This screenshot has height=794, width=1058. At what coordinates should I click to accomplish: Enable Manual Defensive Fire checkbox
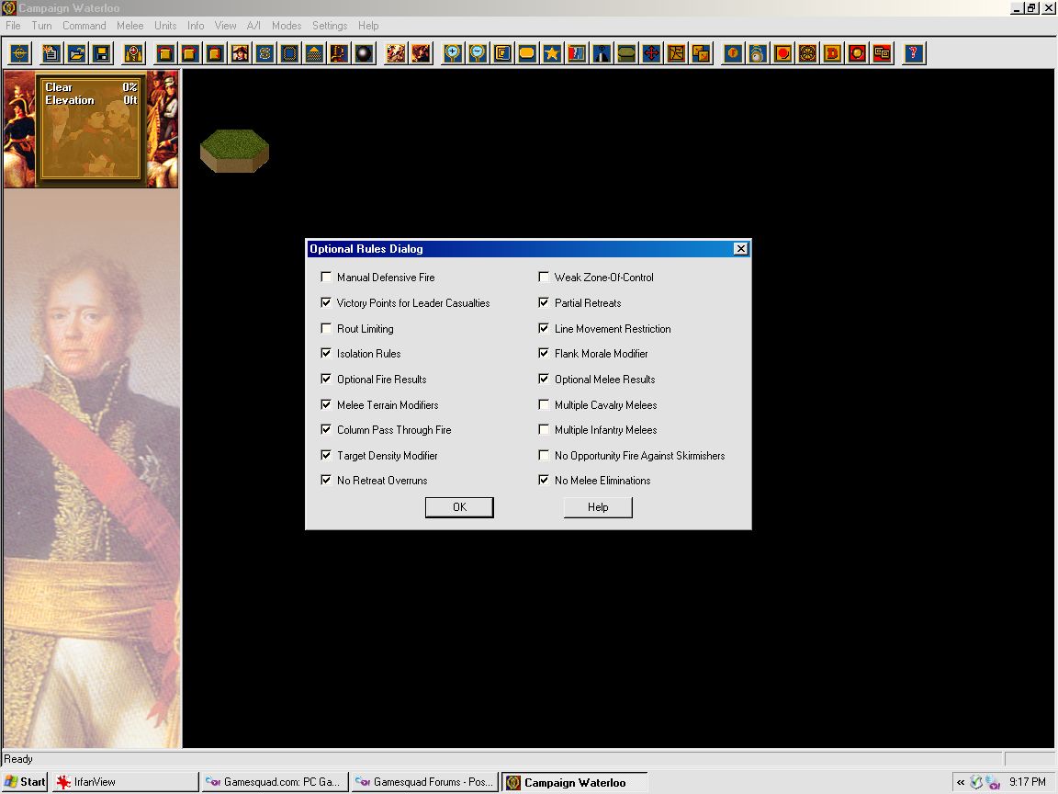326,278
